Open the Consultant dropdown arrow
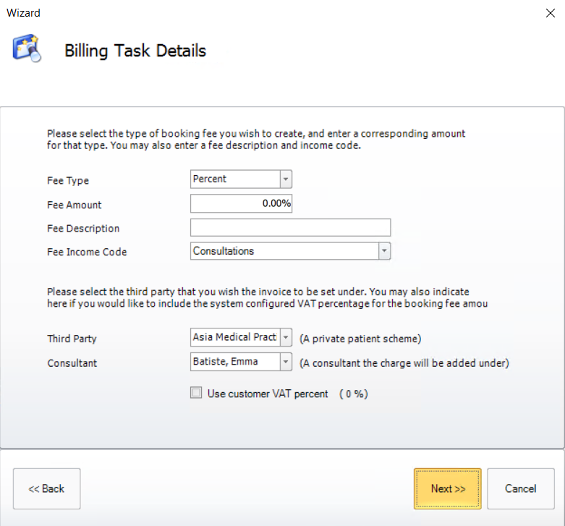This screenshot has height=526, width=565. [285, 362]
